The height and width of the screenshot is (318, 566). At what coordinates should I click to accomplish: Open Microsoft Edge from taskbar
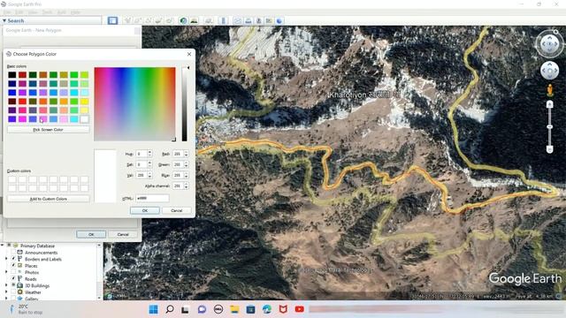click(x=267, y=309)
